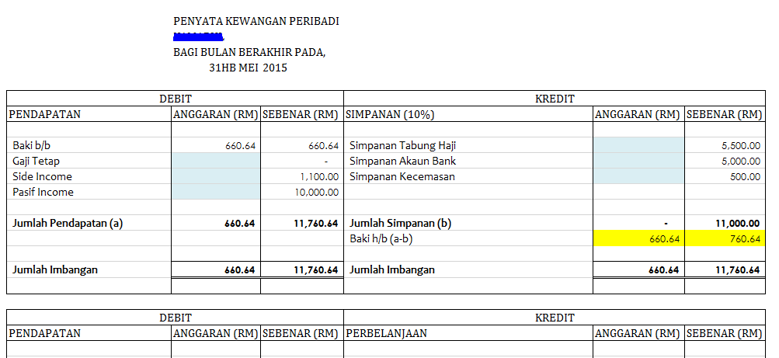Click Simpanan Kecemasan label

click(x=402, y=176)
